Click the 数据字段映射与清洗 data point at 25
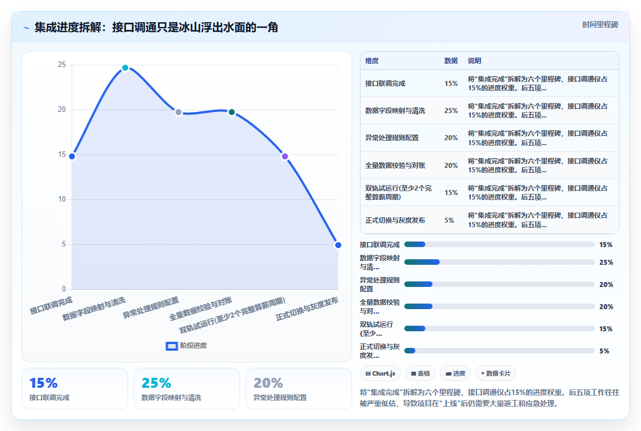Viewport: 641px width, 431px height. (125, 68)
